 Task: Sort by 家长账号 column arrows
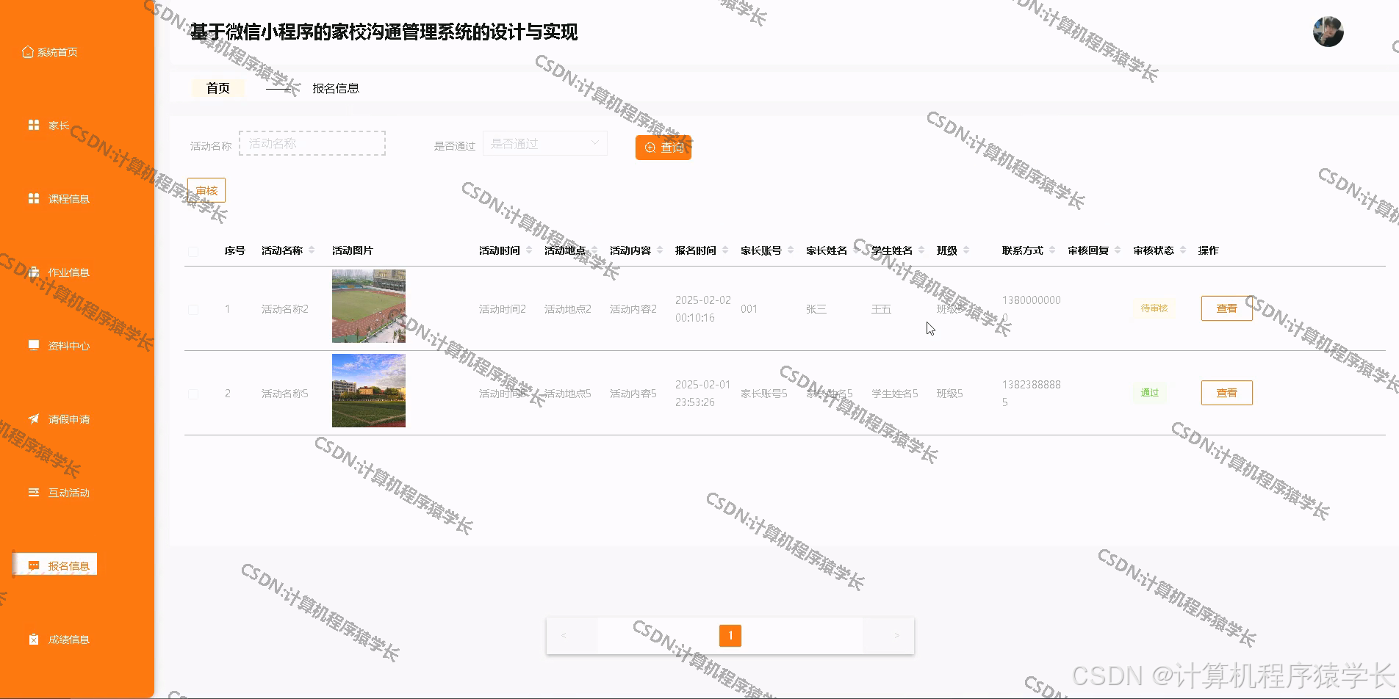click(x=791, y=250)
